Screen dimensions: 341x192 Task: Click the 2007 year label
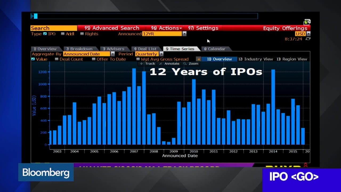pyautogui.click(x=134, y=151)
